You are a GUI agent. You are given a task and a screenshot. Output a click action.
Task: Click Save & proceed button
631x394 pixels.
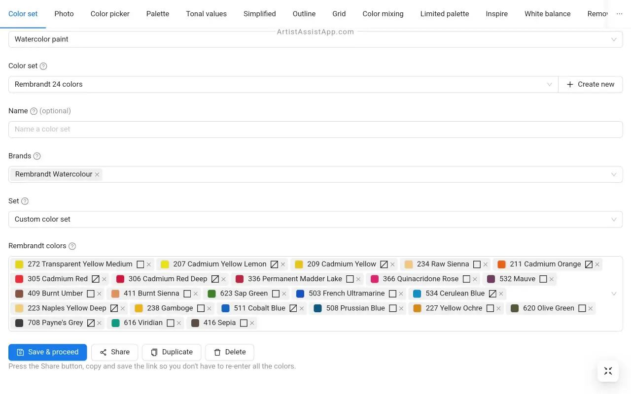coord(48,352)
